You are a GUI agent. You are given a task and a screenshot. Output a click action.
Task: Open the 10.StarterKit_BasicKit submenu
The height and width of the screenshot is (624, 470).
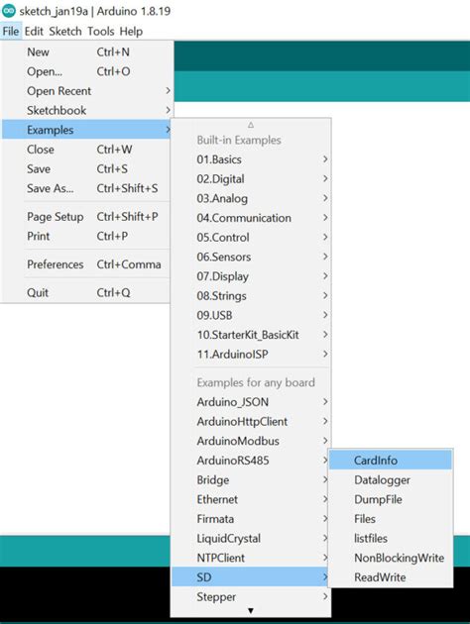tap(251, 335)
